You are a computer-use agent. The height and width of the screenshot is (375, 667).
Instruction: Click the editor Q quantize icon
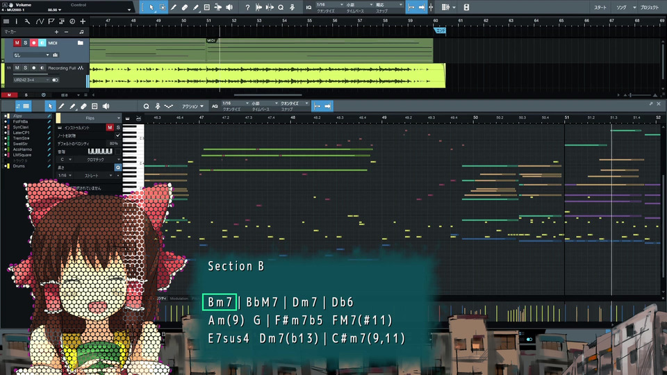click(x=146, y=106)
